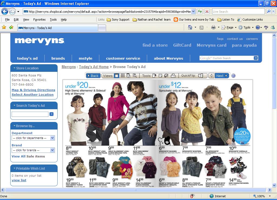
Task: Open the QuickFlip book icon
Action: click(x=201, y=76)
